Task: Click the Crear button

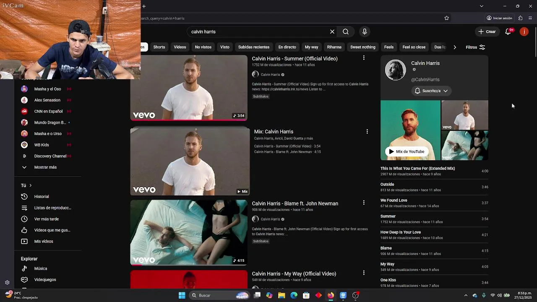Action: tap(487, 31)
